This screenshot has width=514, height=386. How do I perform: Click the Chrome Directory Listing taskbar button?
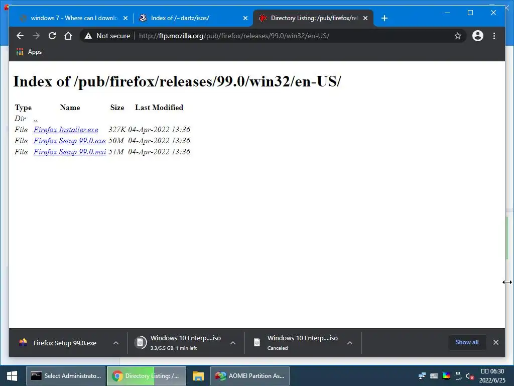[x=147, y=376]
